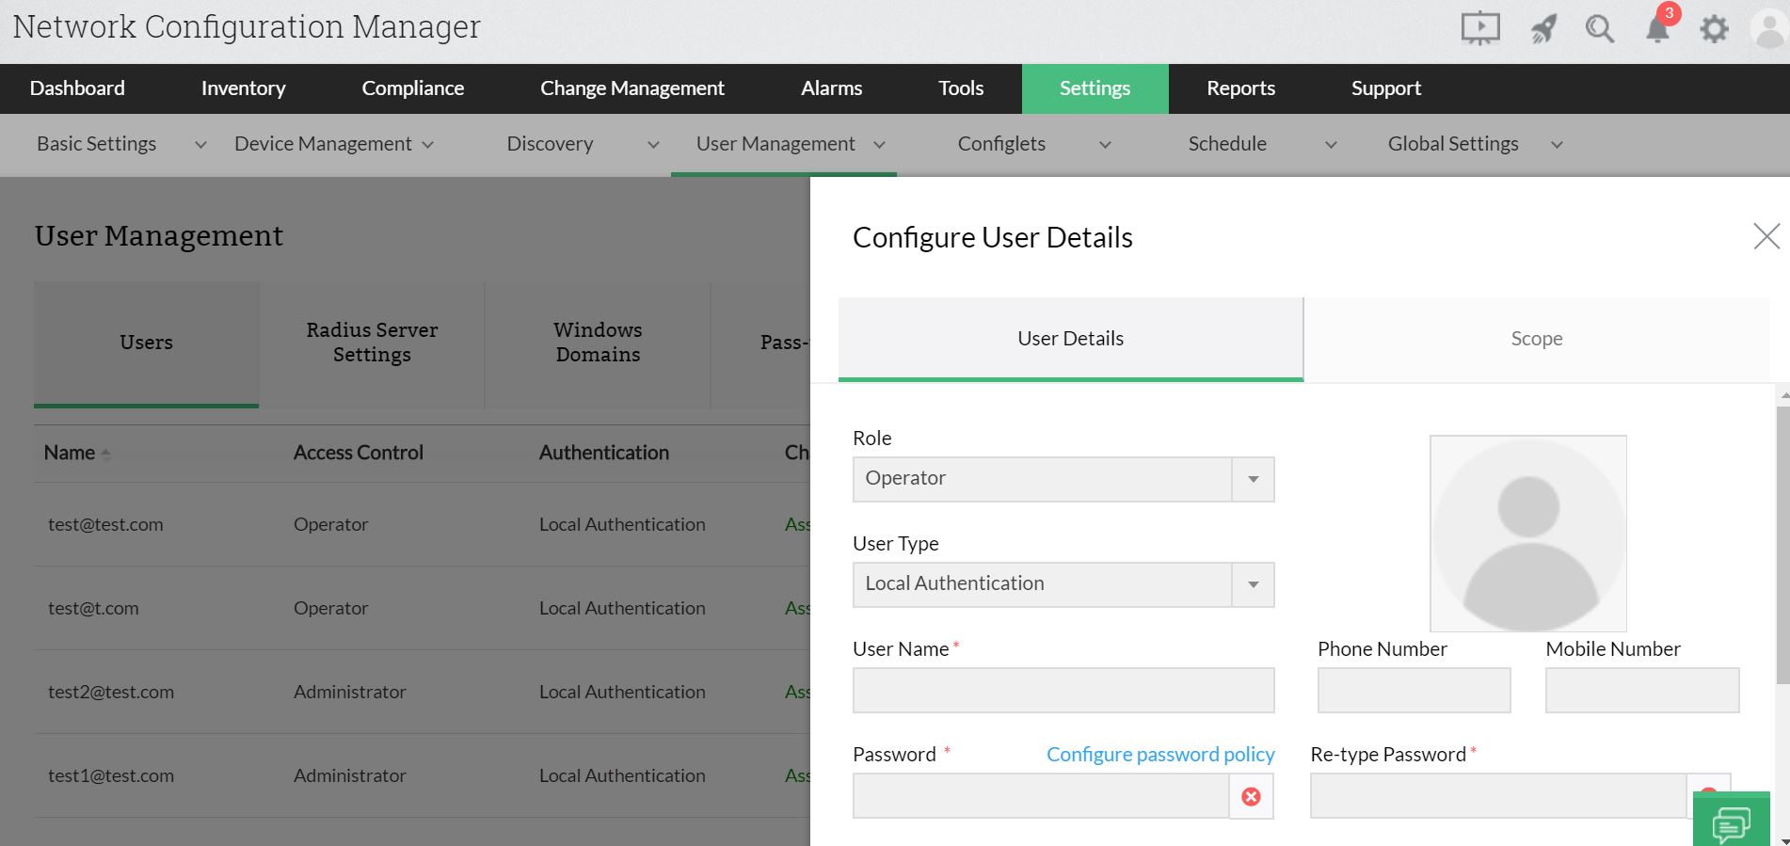Click the rocket quick-start icon

pyautogui.click(x=1542, y=29)
